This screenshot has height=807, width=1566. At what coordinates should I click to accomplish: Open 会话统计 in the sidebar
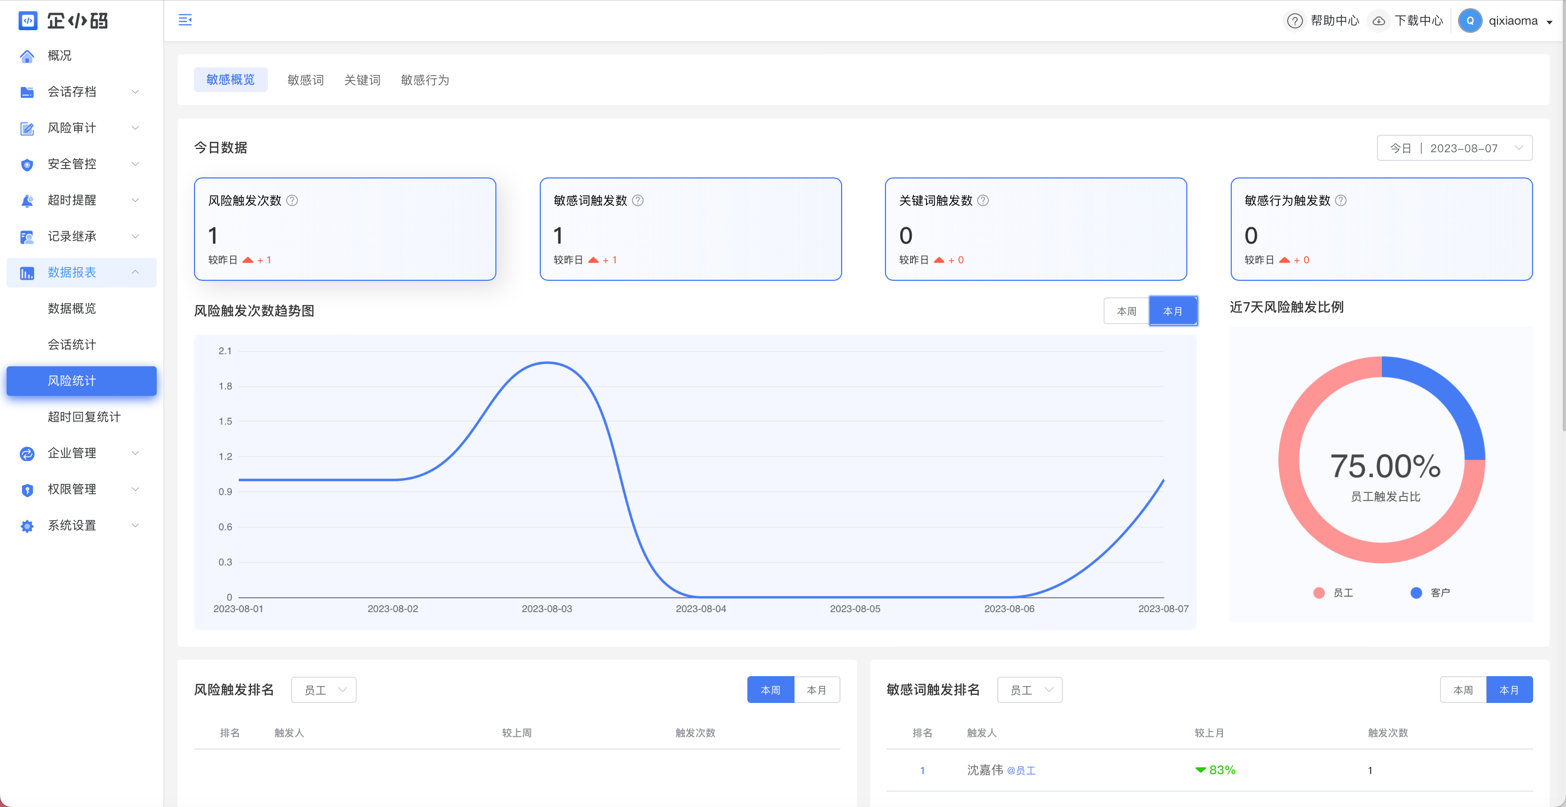(x=72, y=345)
